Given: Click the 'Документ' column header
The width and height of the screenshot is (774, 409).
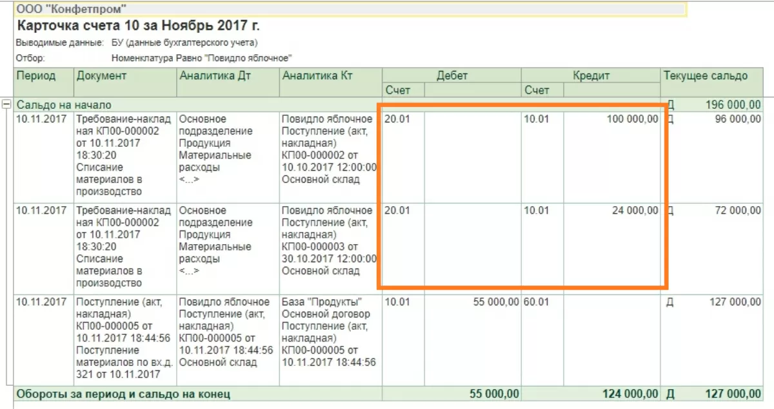Looking at the screenshot, I should pyautogui.click(x=126, y=82).
